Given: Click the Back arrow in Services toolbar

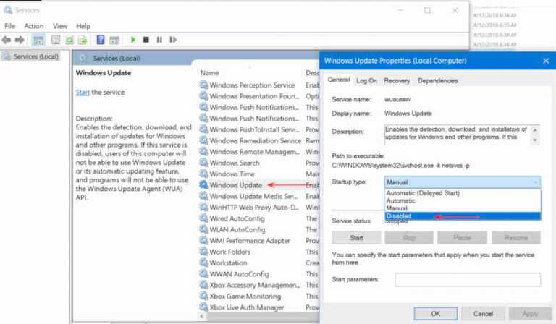Looking at the screenshot, I should click(7, 40).
